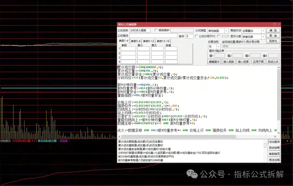Switch to the 参数13-16 tab
Screen dimensions: 293x186
(163, 41)
